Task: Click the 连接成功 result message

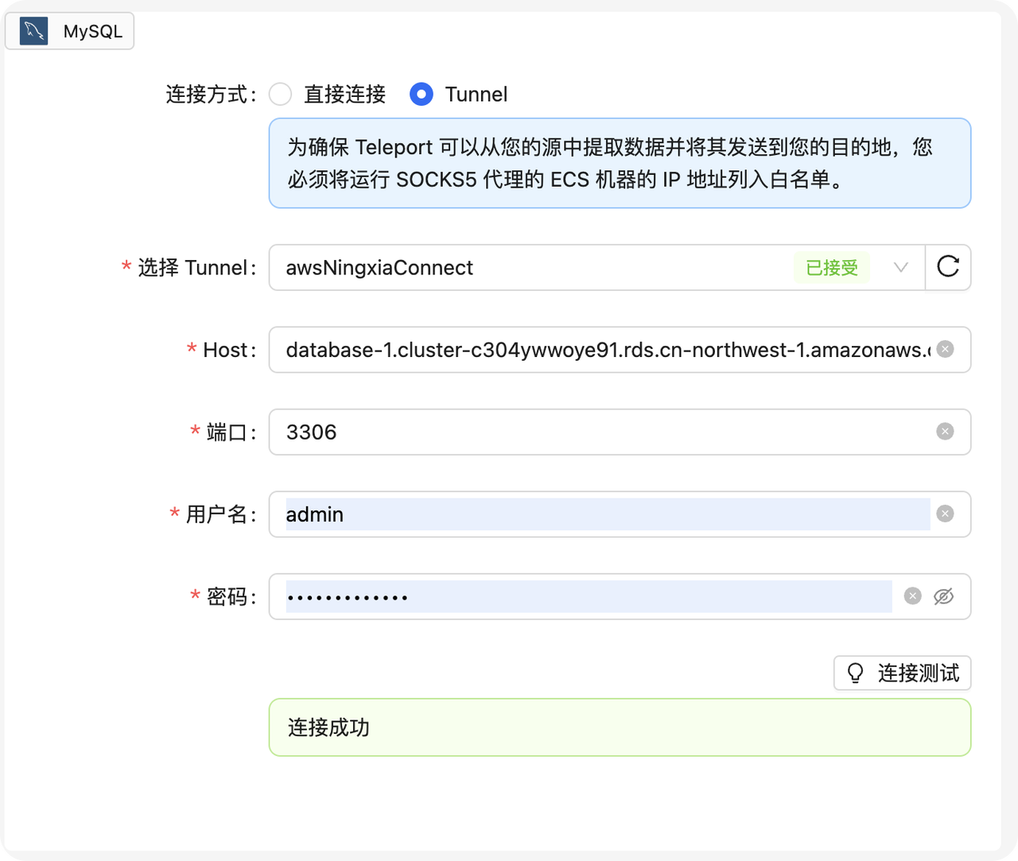Action: (620, 727)
